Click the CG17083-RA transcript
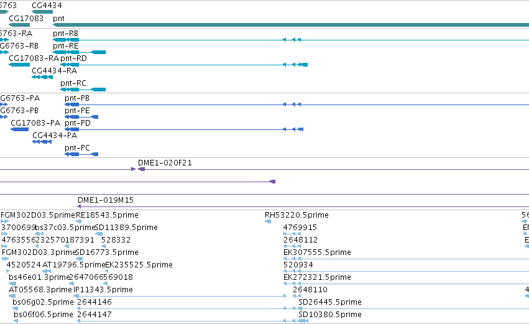Image resolution: width=529 pixels, height=324 pixels. [19, 65]
